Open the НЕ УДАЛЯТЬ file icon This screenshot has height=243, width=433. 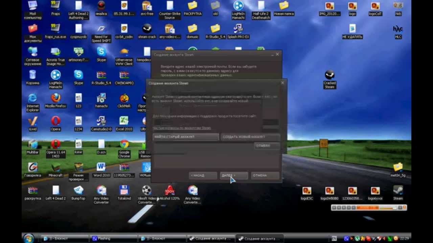point(352,31)
